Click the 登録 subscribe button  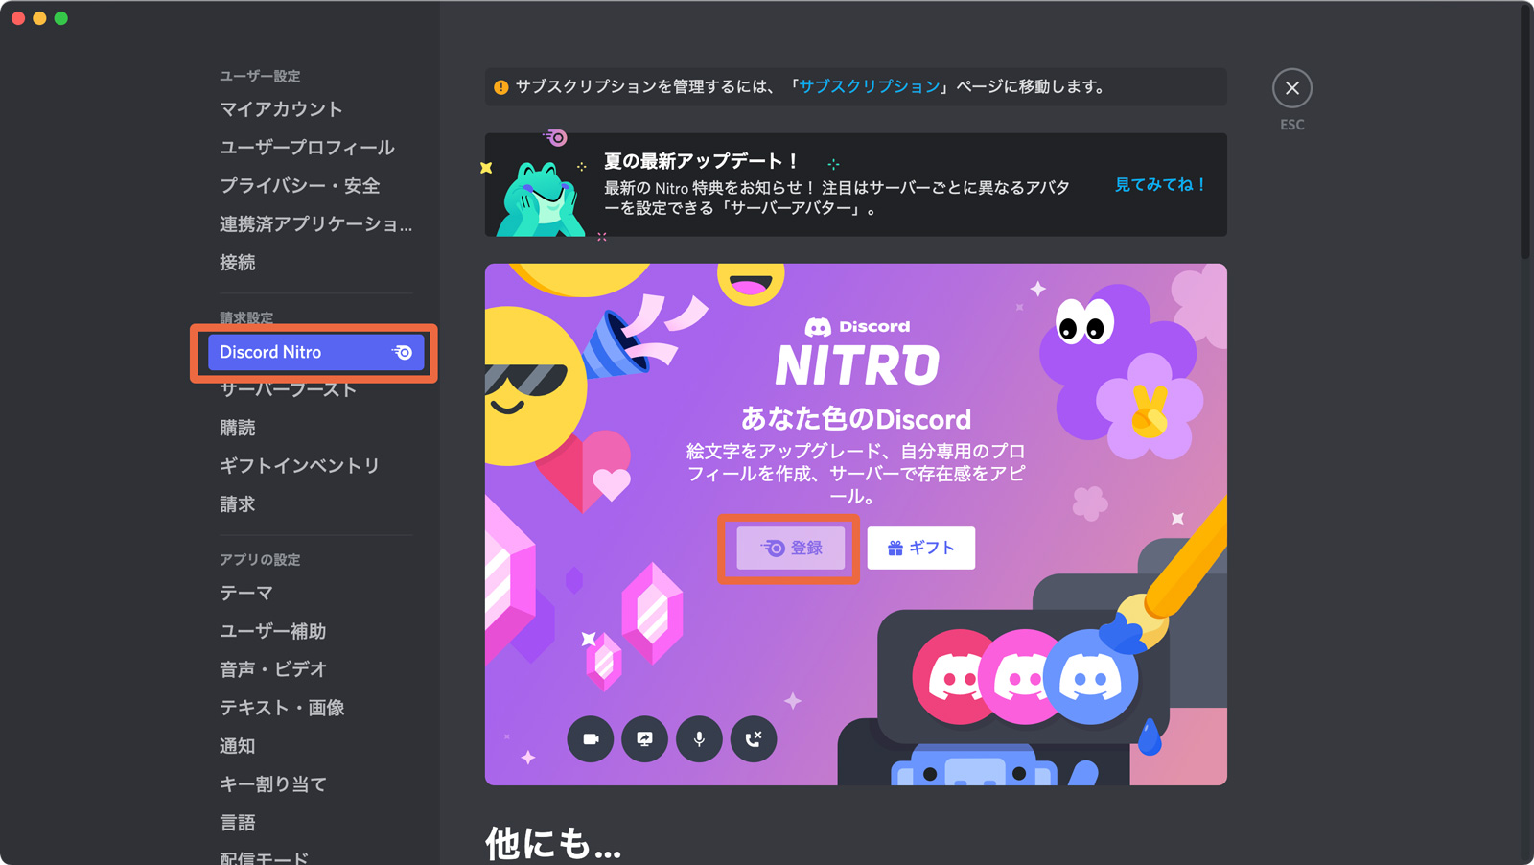(788, 548)
